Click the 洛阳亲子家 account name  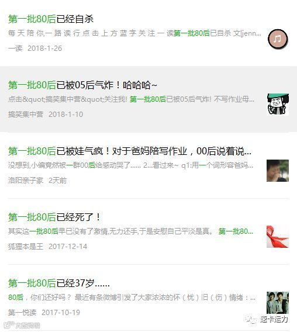tap(26, 181)
